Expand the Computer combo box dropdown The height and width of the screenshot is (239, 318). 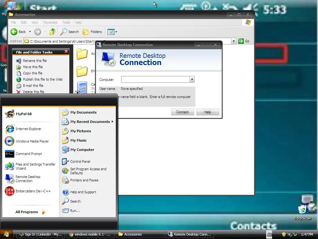[192, 79]
